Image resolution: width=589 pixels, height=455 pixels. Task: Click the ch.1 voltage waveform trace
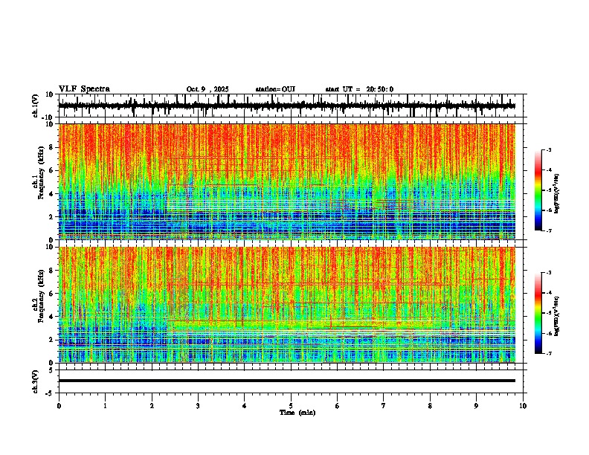pos(286,106)
